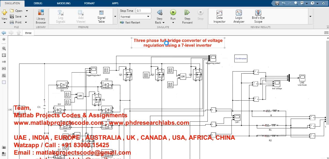Create a New model with the plus icon
Screen dimensions: 329x159
point(4,13)
